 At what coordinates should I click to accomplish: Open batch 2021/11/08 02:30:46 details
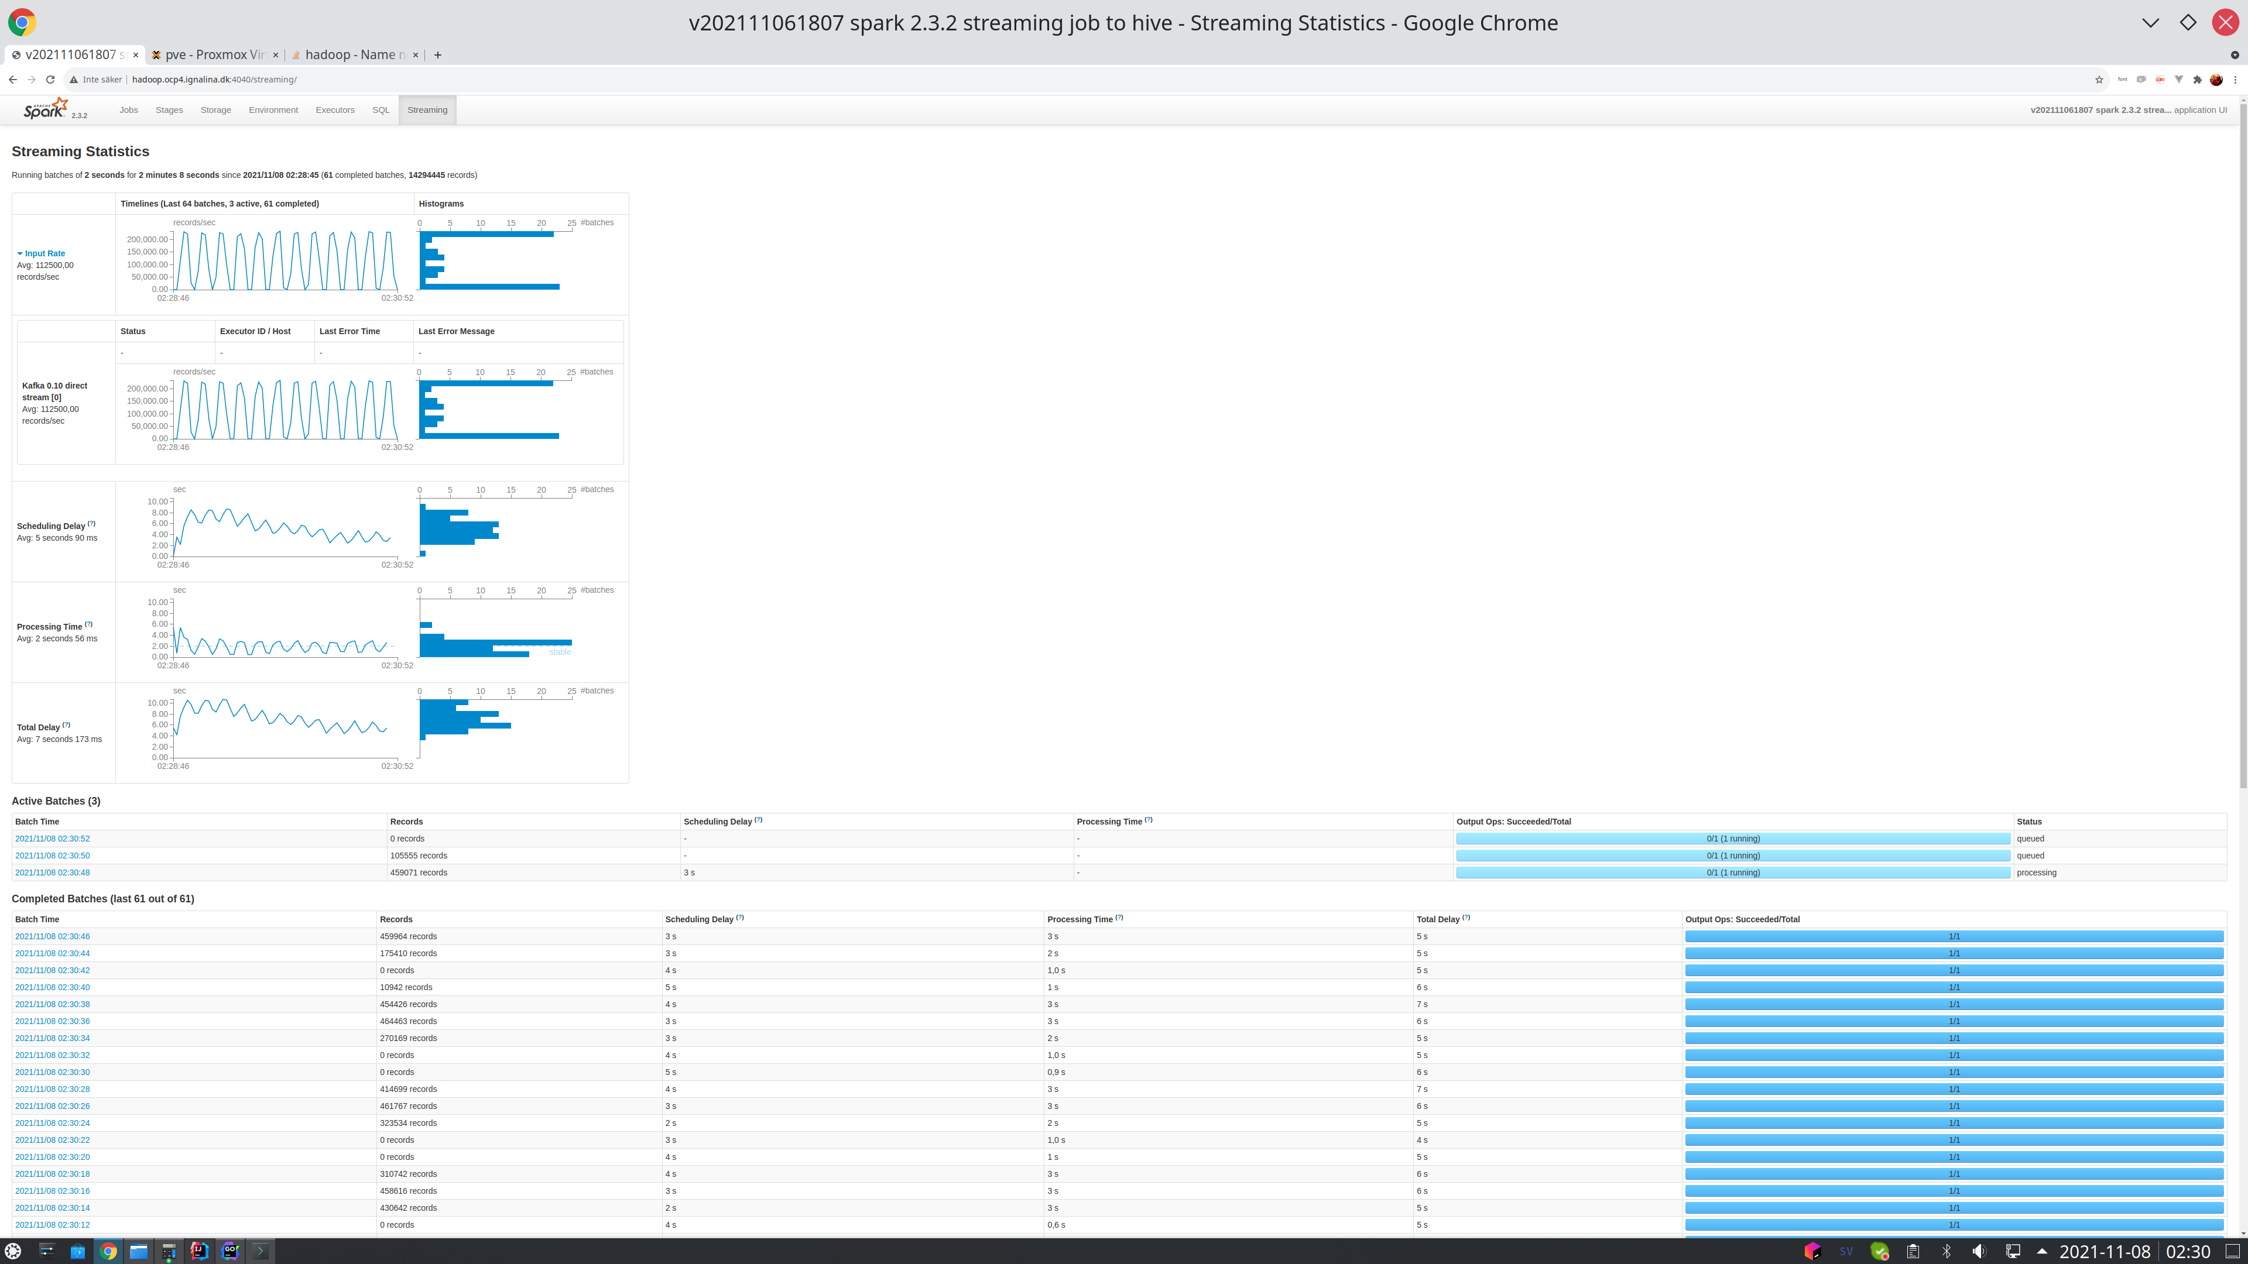click(52, 936)
